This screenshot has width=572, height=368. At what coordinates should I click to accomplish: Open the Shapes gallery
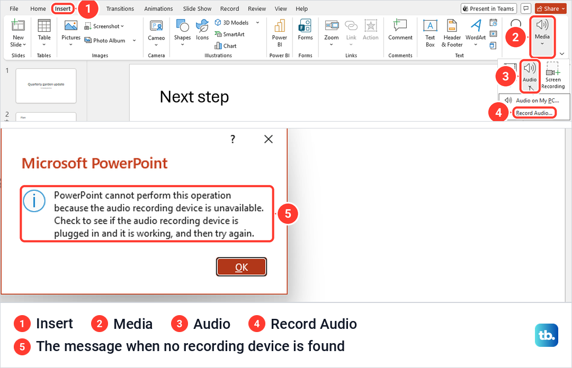pos(182,32)
